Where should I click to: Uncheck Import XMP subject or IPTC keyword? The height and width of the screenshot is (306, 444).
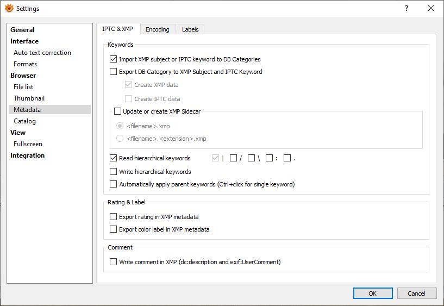click(x=114, y=59)
